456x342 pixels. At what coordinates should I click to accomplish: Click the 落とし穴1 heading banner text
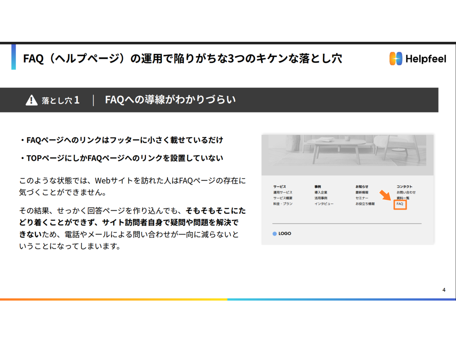click(x=61, y=100)
